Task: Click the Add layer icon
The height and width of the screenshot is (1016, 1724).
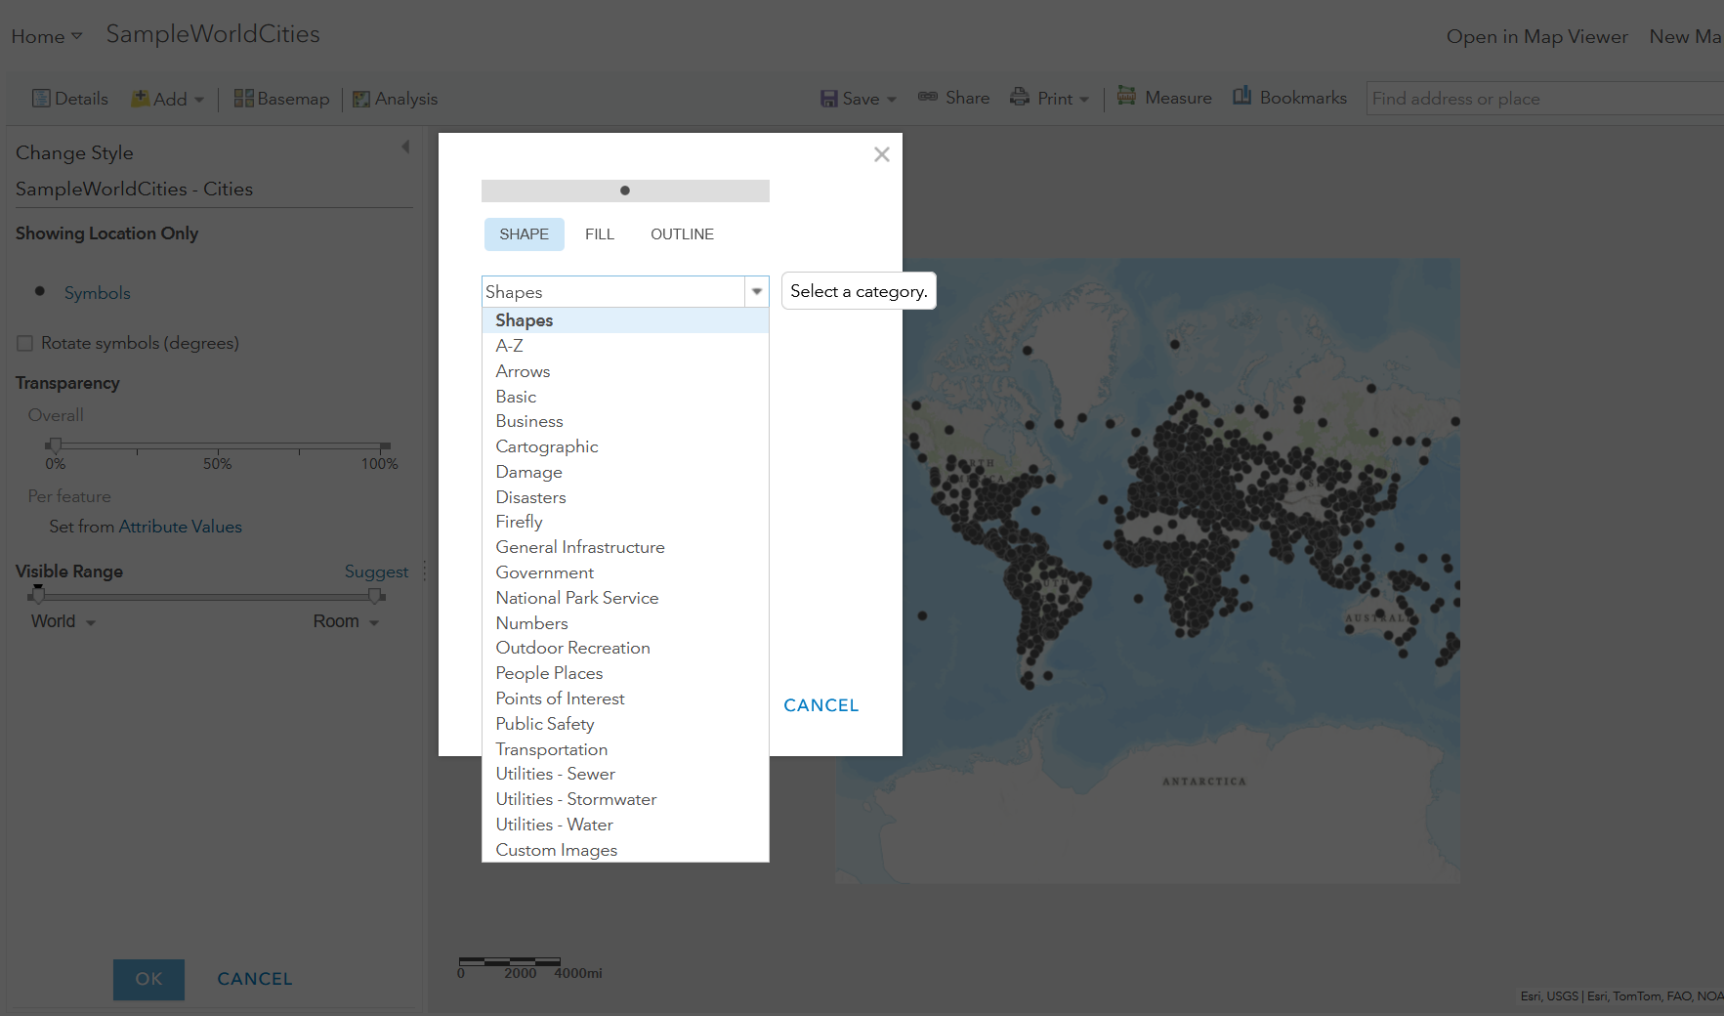Action: click(x=141, y=99)
